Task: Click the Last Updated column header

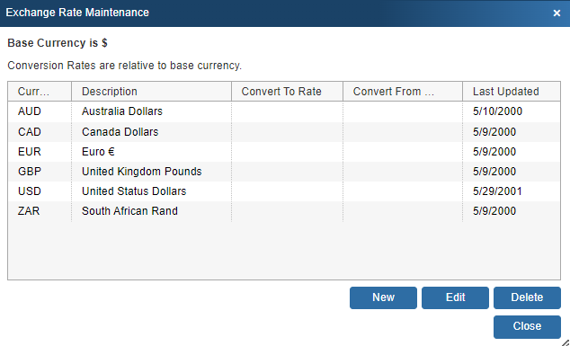Action: click(x=512, y=92)
